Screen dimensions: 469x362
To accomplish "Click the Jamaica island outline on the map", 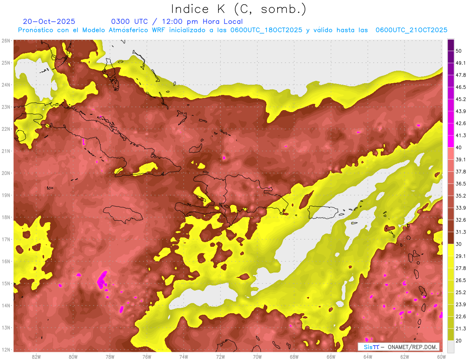I will (123, 214).
